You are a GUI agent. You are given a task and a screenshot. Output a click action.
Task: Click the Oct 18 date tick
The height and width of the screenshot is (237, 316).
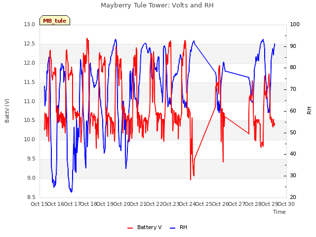89,204
